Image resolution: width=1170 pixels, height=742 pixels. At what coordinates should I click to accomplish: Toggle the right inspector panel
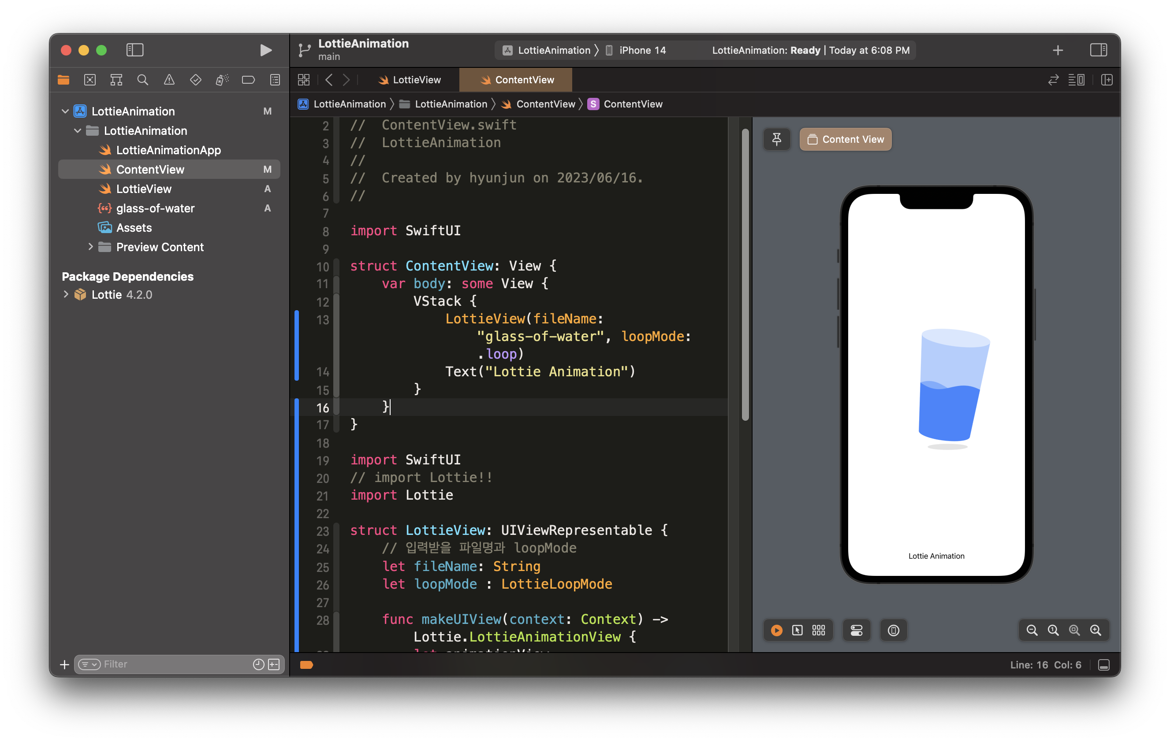click(x=1098, y=50)
